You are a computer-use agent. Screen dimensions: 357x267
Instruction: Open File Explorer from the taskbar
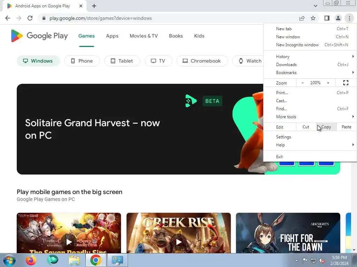click(x=74, y=260)
